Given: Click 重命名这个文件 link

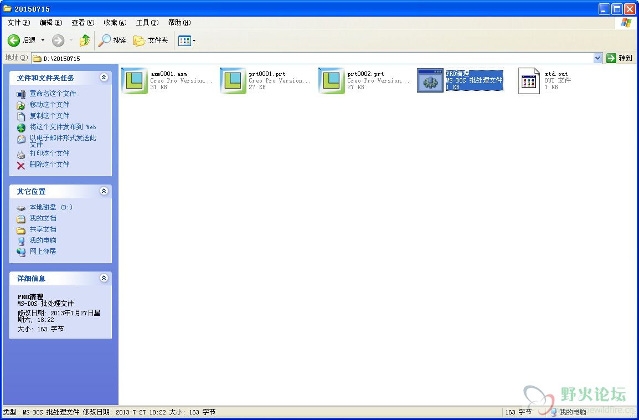Looking at the screenshot, I should [53, 94].
